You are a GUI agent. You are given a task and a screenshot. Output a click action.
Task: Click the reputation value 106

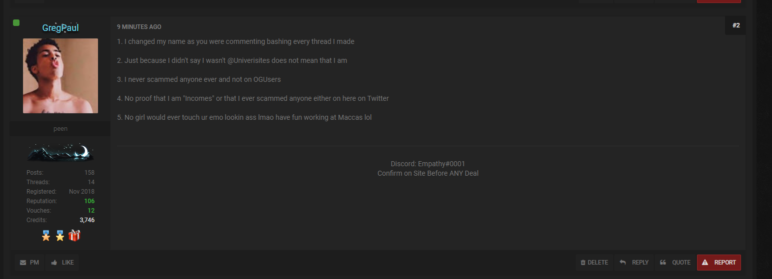click(x=89, y=201)
